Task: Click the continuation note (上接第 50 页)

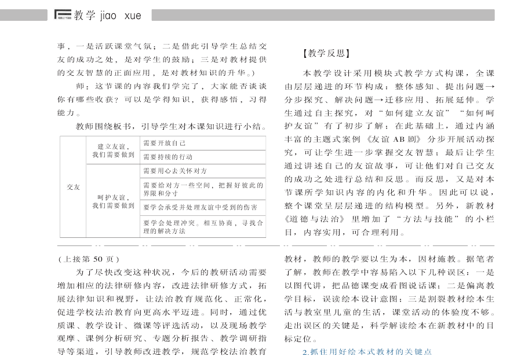Action: (89, 259)
